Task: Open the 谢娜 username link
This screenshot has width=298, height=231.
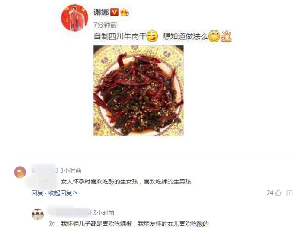Action: 101,13
